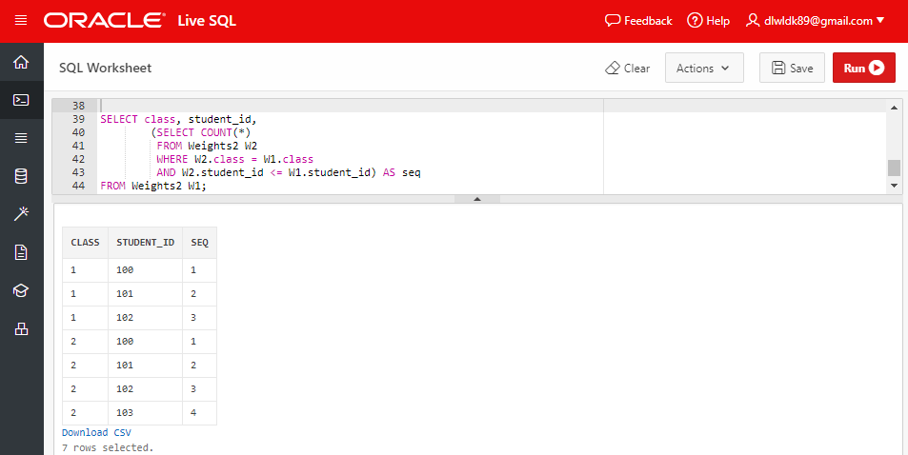Go to Home via sidebar house icon
This screenshot has width=908, height=455.
coord(21,62)
